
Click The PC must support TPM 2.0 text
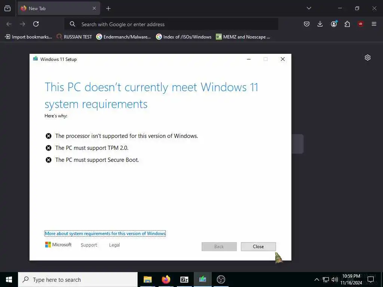(x=92, y=148)
